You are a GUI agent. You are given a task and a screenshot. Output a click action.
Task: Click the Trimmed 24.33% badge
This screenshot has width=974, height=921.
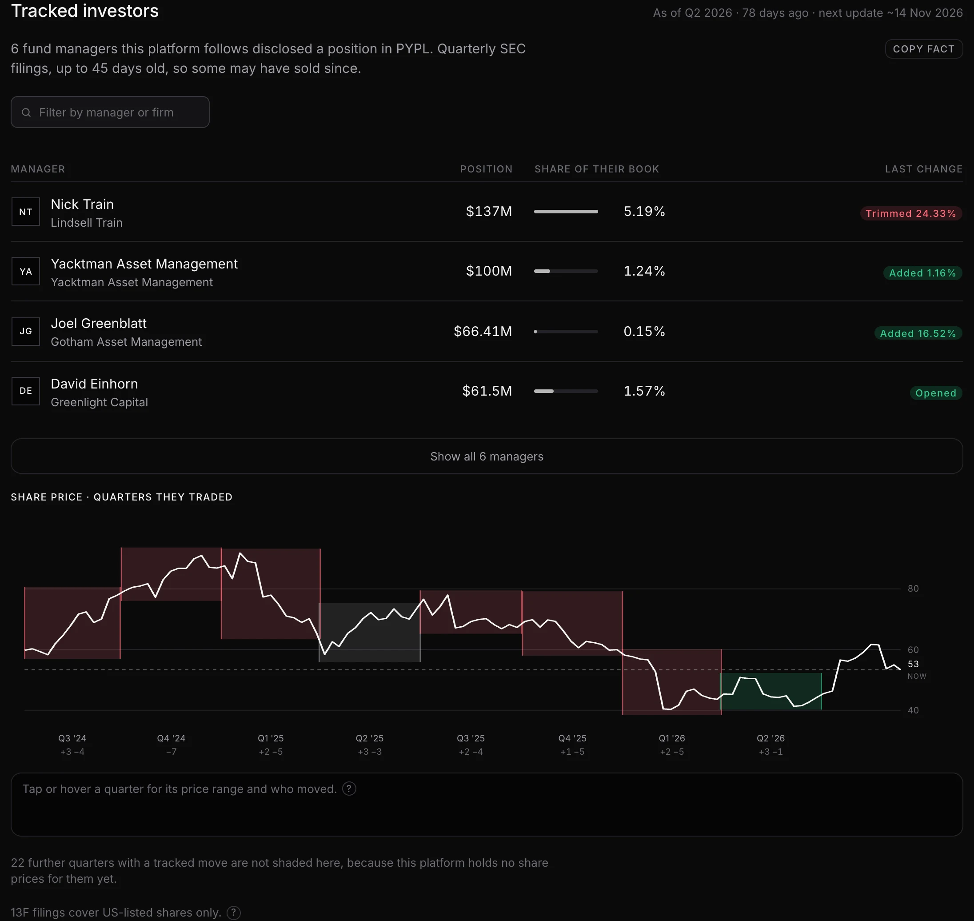(x=911, y=213)
